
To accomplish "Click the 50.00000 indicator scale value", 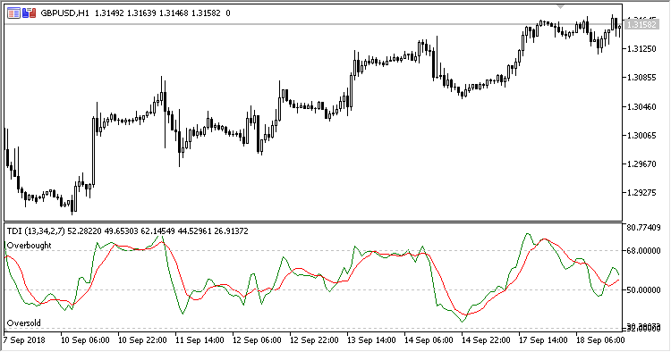I will pyautogui.click(x=643, y=290).
